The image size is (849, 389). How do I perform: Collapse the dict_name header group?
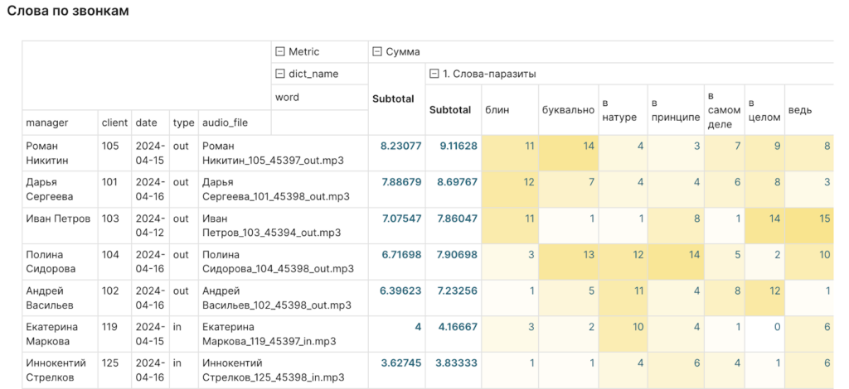280,74
